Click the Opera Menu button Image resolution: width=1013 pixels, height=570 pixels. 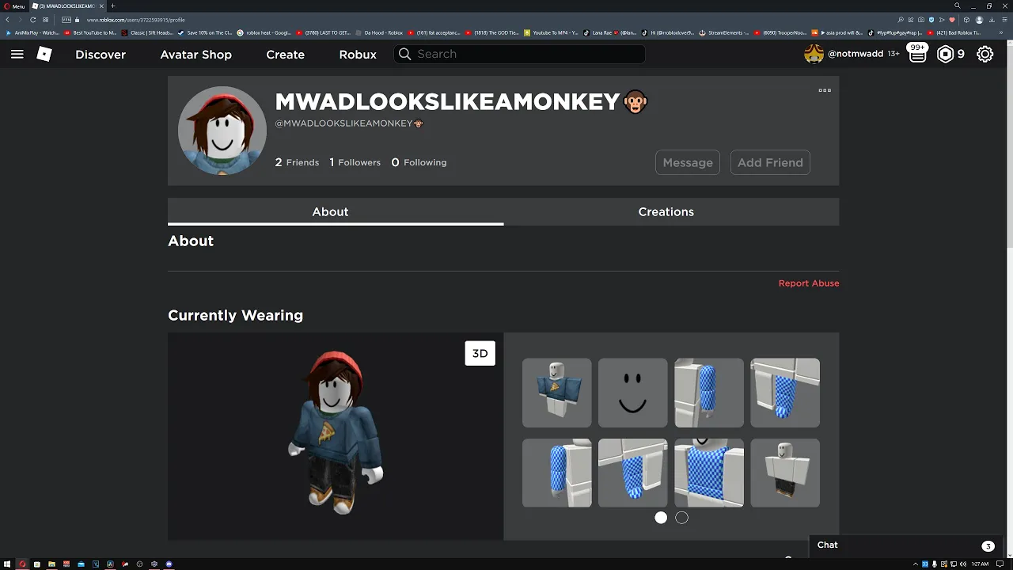[14, 6]
